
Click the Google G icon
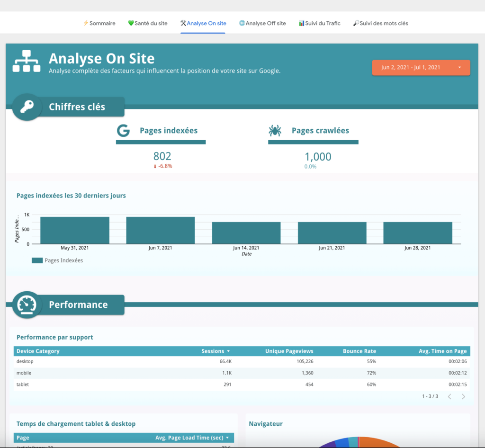(x=123, y=131)
